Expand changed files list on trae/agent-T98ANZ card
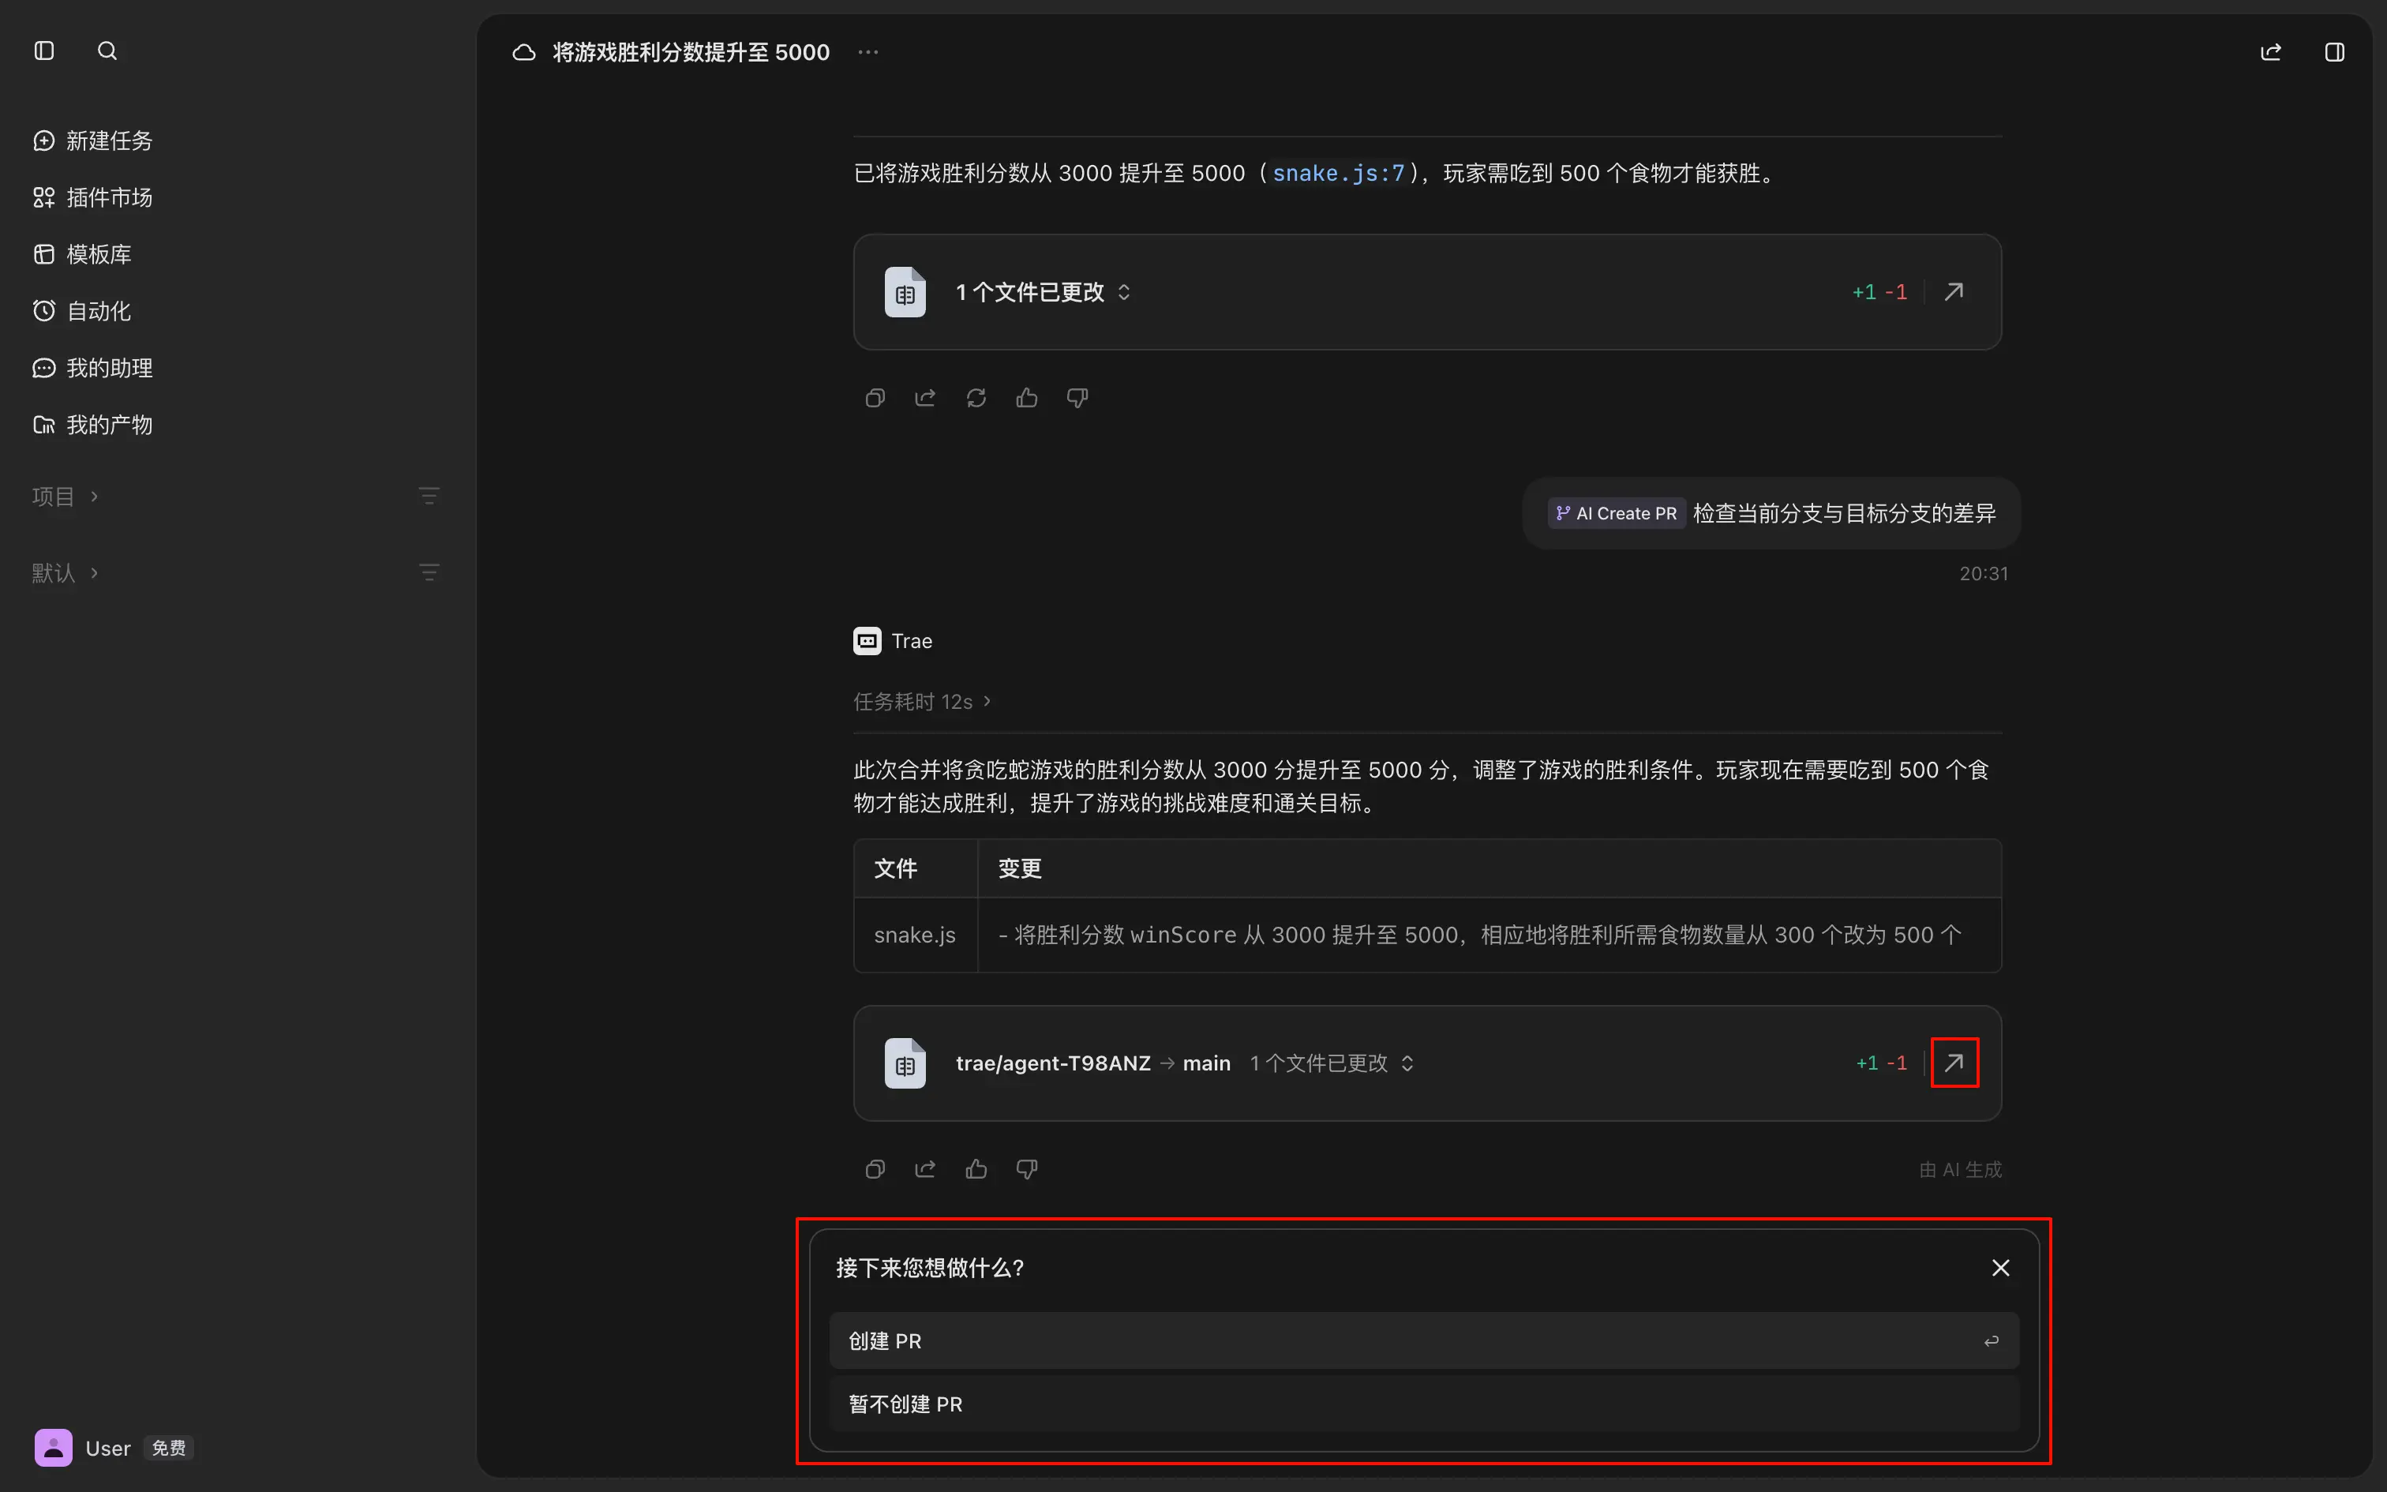The height and width of the screenshot is (1492, 2387). 1332,1063
